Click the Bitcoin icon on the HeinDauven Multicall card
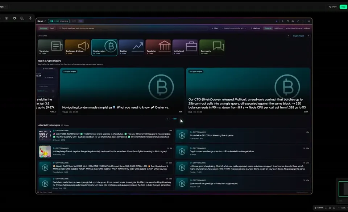This screenshot has height=212, width=348. click(287, 87)
